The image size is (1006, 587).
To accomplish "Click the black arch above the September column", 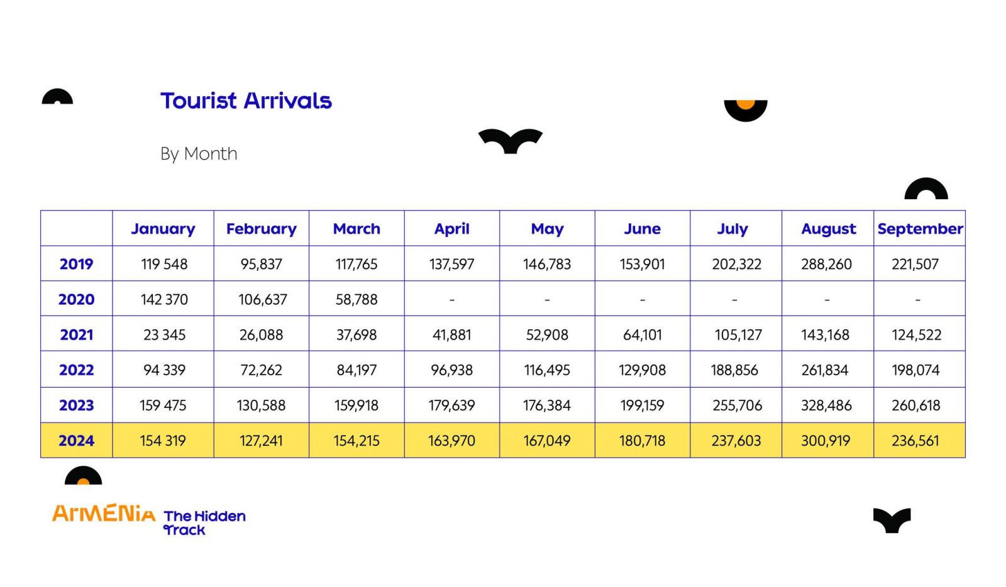I will pyautogui.click(x=926, y=189).
